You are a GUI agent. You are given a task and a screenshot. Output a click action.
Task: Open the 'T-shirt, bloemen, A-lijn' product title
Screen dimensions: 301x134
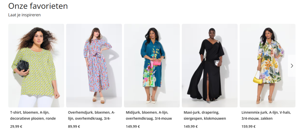tap(33, 116)
